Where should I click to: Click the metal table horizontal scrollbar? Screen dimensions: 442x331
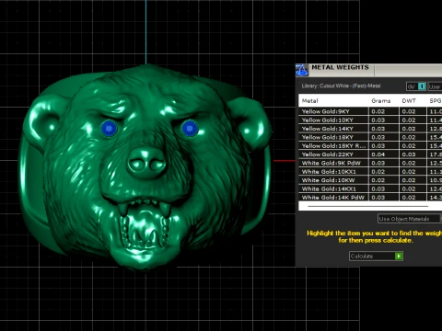[367, 207]
